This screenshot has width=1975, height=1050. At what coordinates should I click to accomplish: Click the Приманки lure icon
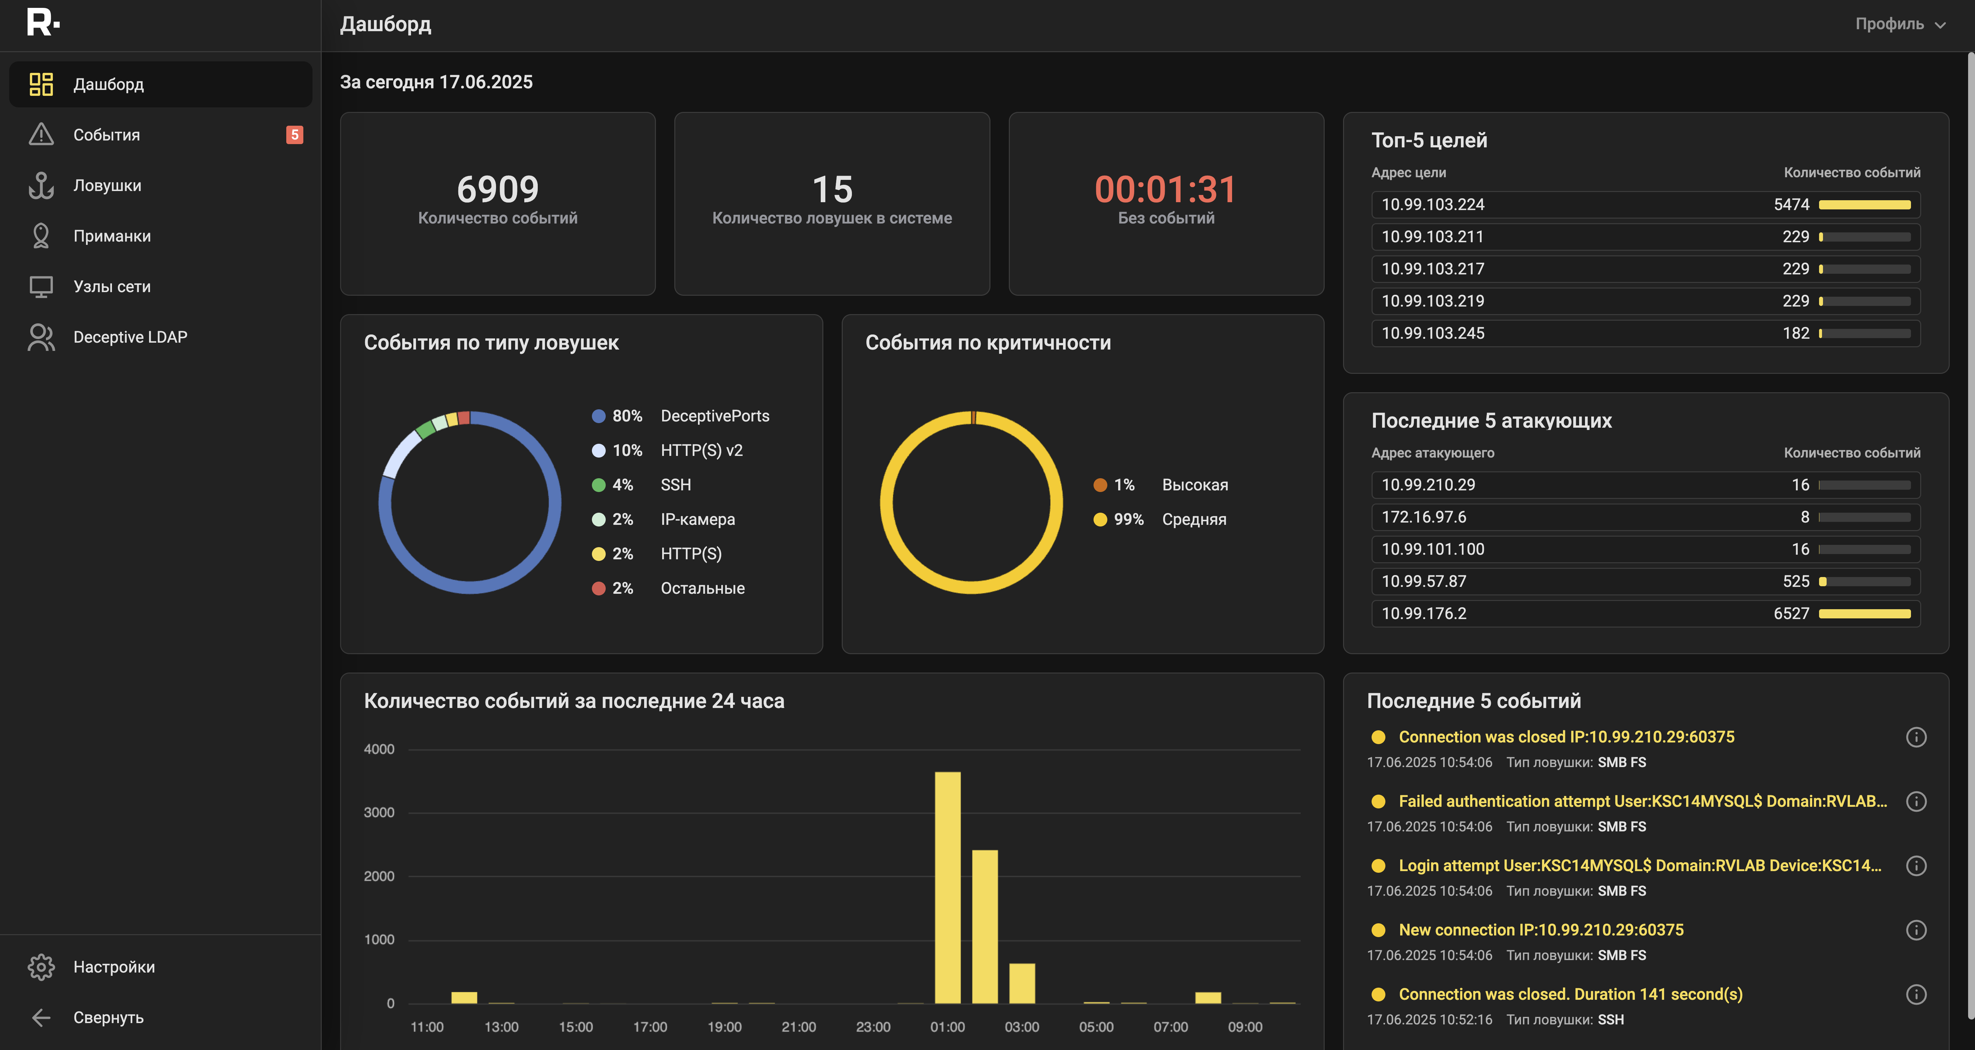[x=41, y=236]
